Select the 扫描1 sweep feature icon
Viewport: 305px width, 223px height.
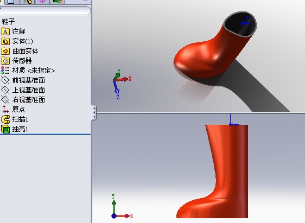(5, 119)
